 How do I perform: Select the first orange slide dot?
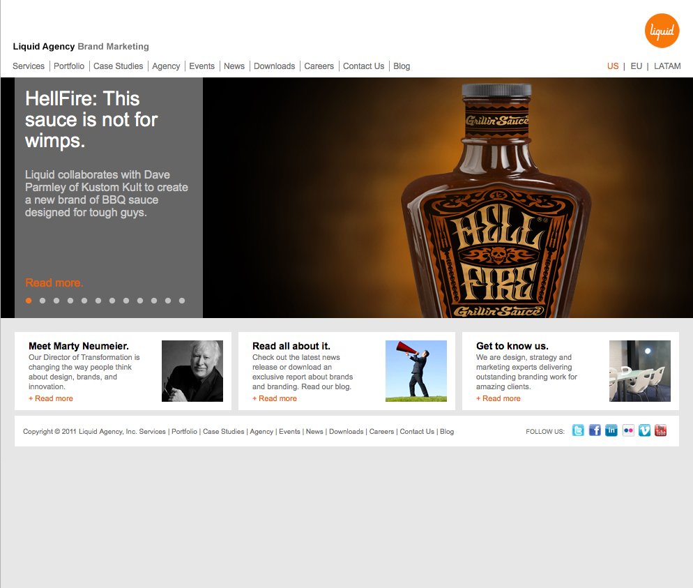tap(29, 301)
